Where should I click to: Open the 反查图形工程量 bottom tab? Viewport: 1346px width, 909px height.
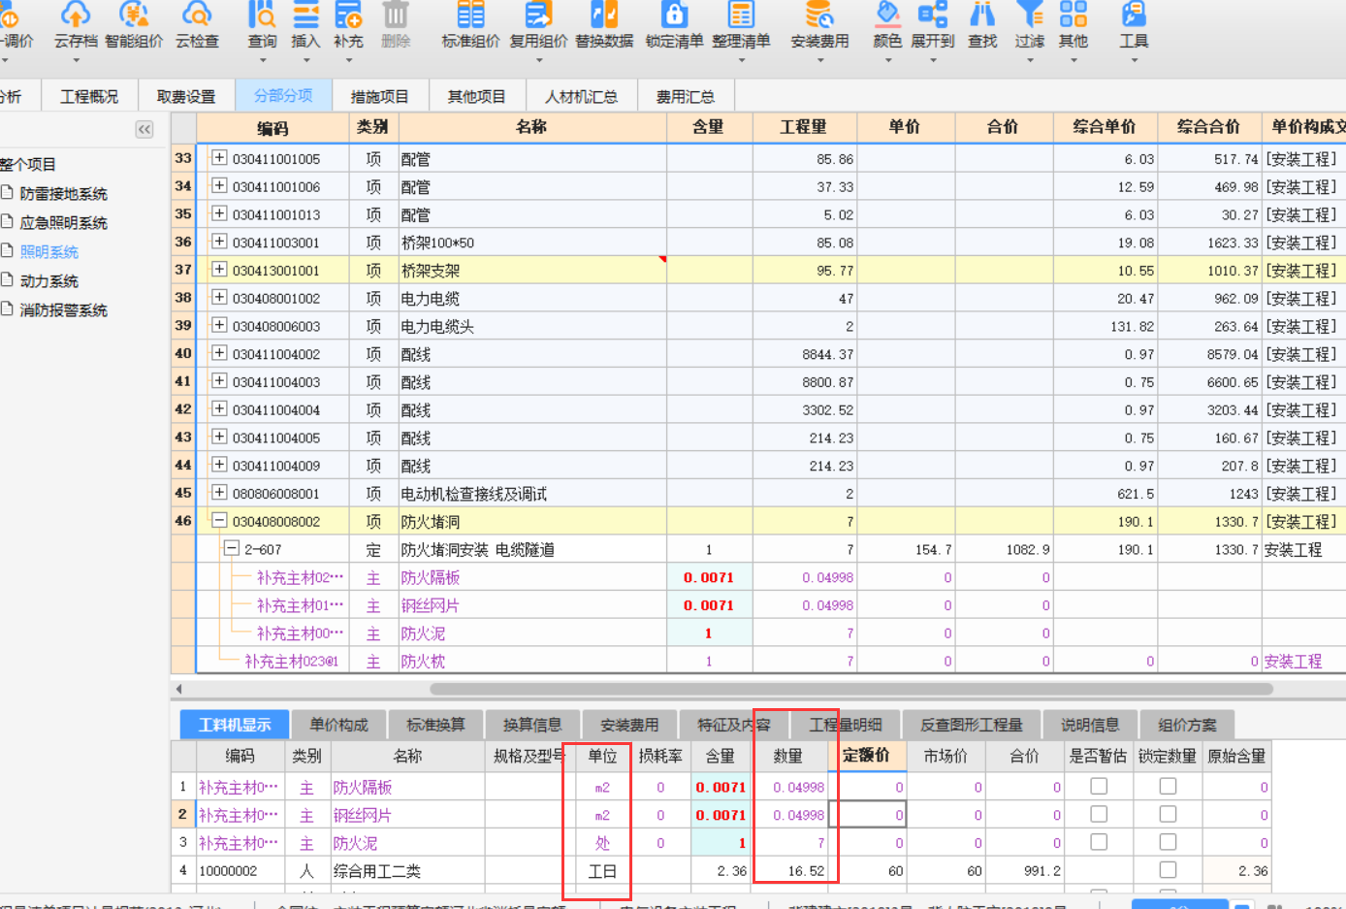tap(971, 726)
